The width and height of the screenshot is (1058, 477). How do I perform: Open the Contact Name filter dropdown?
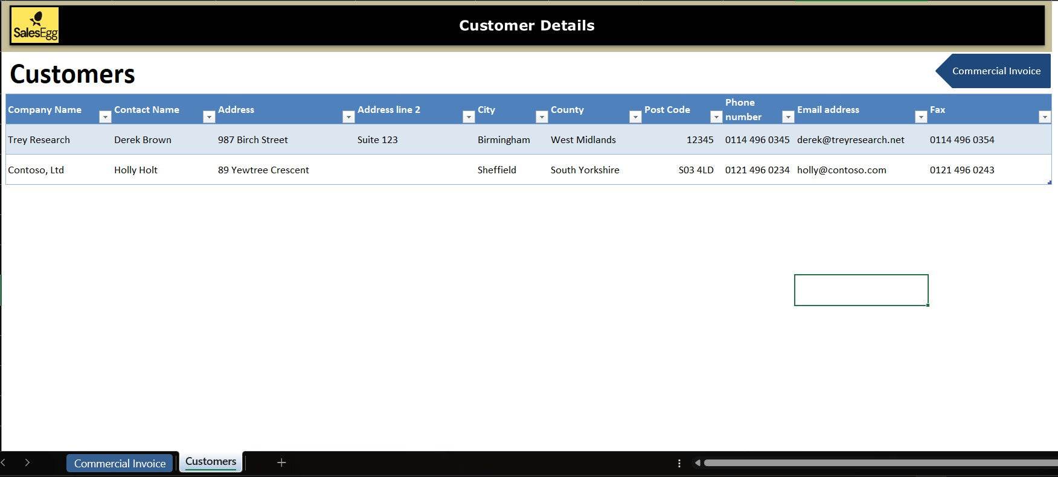point(209,117)
